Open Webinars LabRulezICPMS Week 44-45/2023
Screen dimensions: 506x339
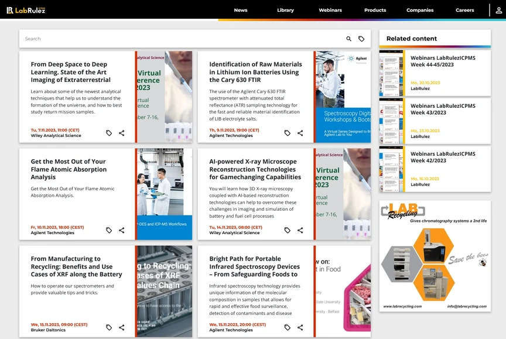(443, 61)
